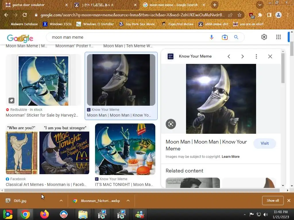Image resolution: width=294 pixels, height=220 pixels.
Task: Open the Google apps grid
Action: [278, 37]
